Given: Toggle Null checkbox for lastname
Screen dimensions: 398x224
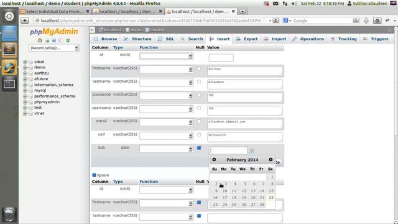Looking at the screenshot, I should pos(199,82).
